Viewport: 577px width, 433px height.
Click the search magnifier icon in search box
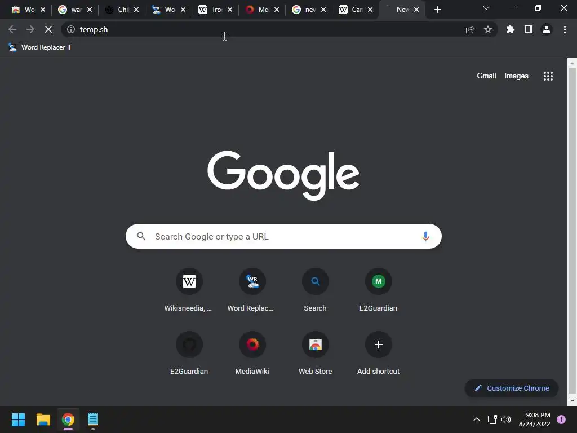(141, 236)
